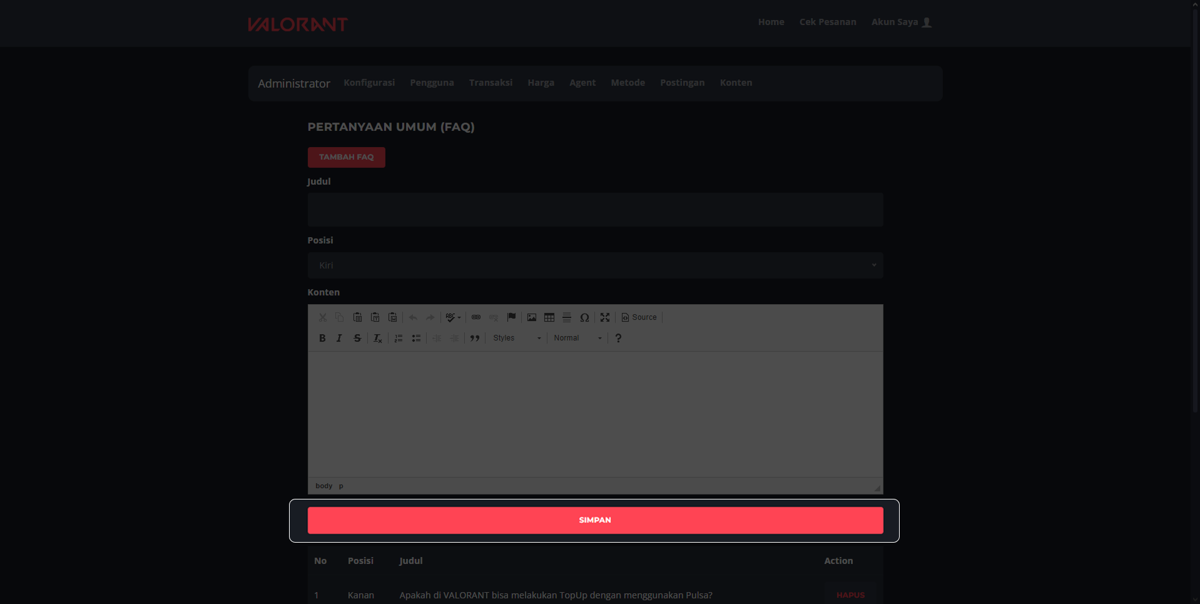
Task: Switch editor to Source mode
Action: tap(639, 317)
